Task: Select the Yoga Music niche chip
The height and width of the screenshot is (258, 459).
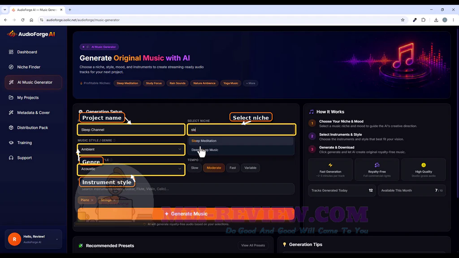Action: click(231, 83)
